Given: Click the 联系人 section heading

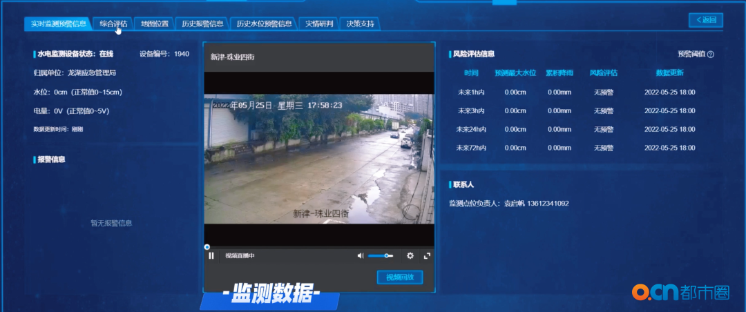Looking at the screenshot, I should [463, 184].
